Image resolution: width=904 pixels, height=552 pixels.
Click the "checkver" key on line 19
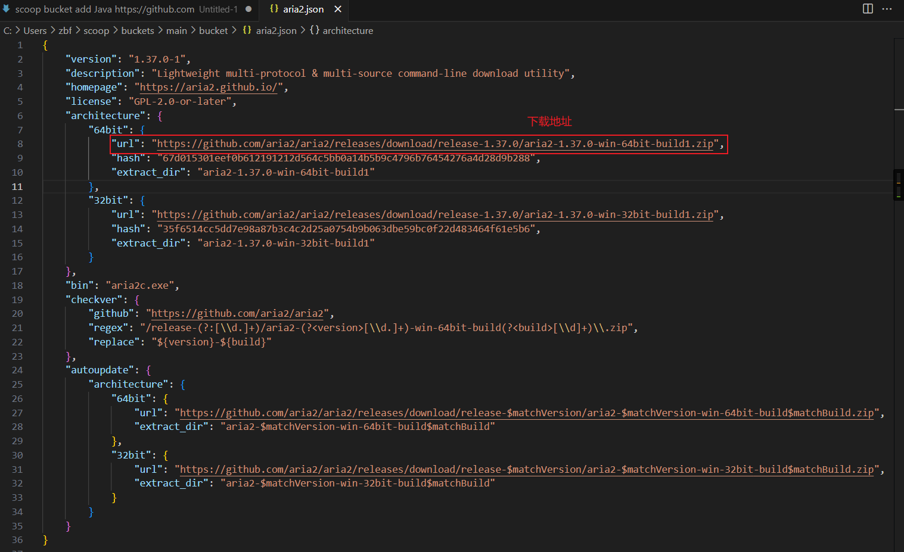click(94, 300)
